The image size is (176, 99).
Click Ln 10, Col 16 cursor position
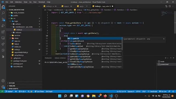[121, 92]
